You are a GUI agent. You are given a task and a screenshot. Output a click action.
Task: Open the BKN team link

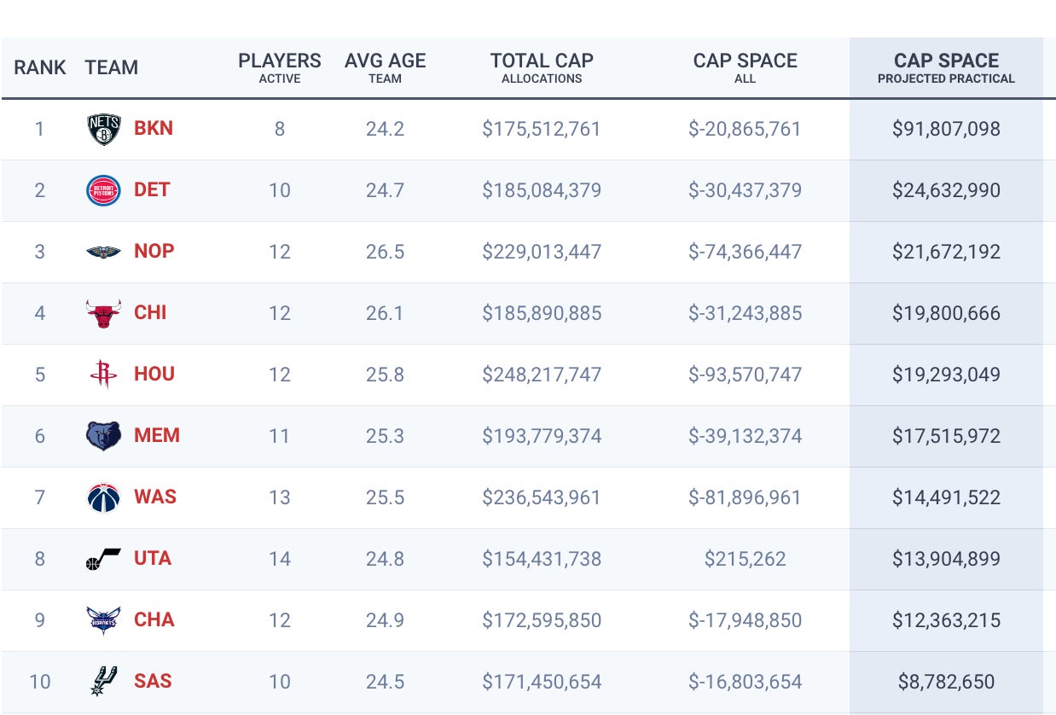[x=154, y=129]
